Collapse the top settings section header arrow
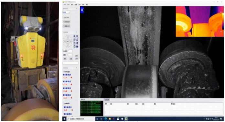The height and width of the screenshot is (122, 225). [76, 8]
